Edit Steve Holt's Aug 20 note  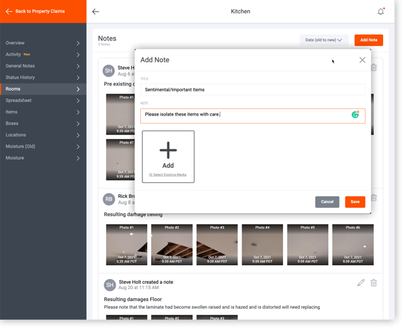(x=361, y=283)
